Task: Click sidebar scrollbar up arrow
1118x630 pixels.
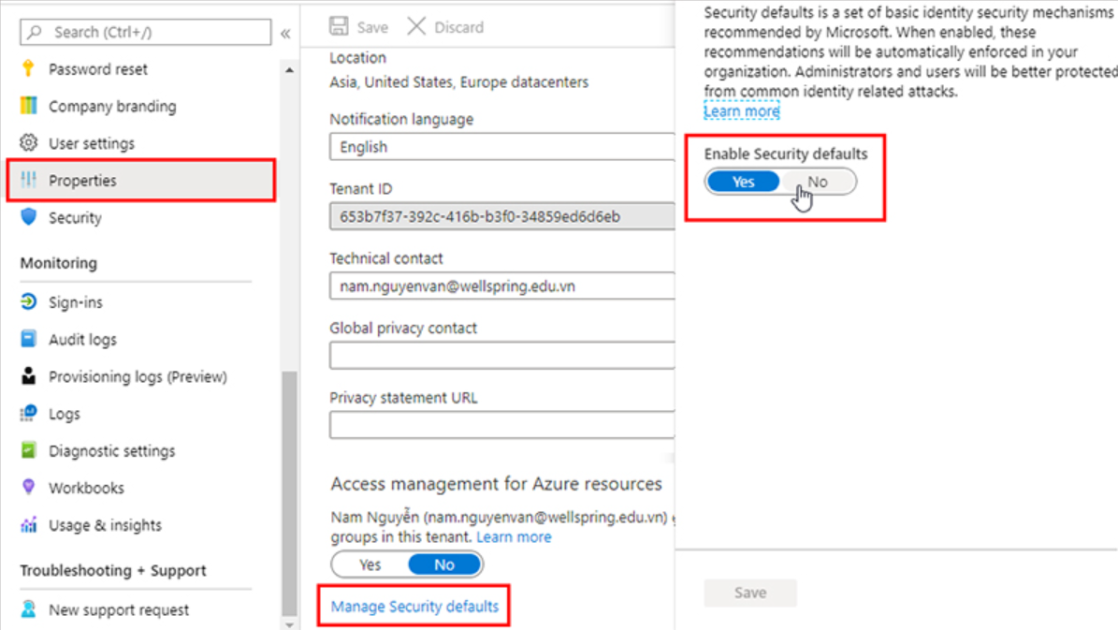Action: point(289,70)
